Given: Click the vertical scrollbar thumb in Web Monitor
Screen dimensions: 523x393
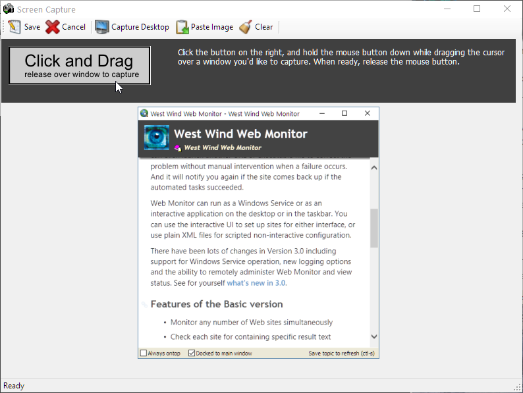Looking at the screenshot, I should [x=374, y=228].
